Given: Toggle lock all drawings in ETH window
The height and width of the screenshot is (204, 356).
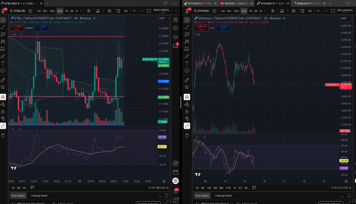Looking at the screenshot, I should click(187, 111).
